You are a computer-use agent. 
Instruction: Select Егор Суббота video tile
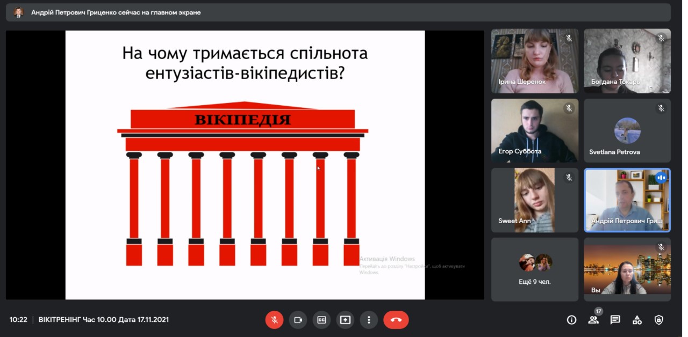tap(535, 130)
